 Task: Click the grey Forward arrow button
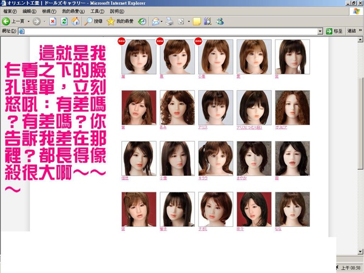pyautogui.click(x=36, y=21)
